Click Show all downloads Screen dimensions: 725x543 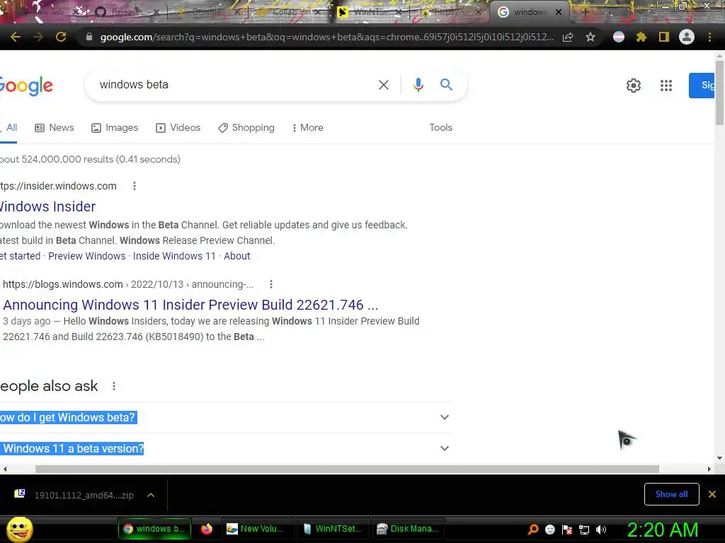tap(671, 494)
